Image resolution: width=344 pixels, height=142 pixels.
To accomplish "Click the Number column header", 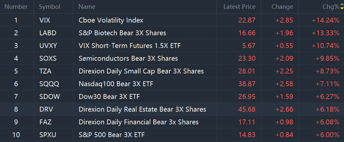I will [16, 7].
